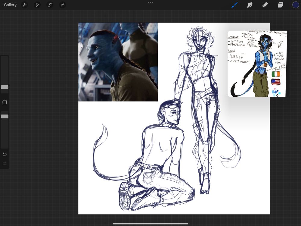Viewport: 301px width, 226px height.
Task: Click the brush size slider handle
Action: [5, 87]
